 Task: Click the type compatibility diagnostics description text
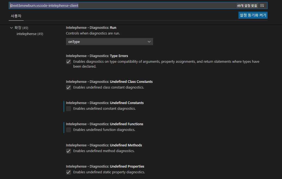click(x=166, y=64)
